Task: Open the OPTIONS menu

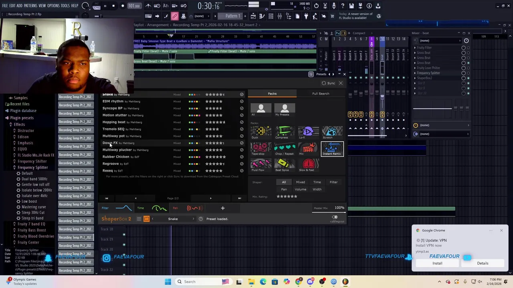Action: click(53, 6)
